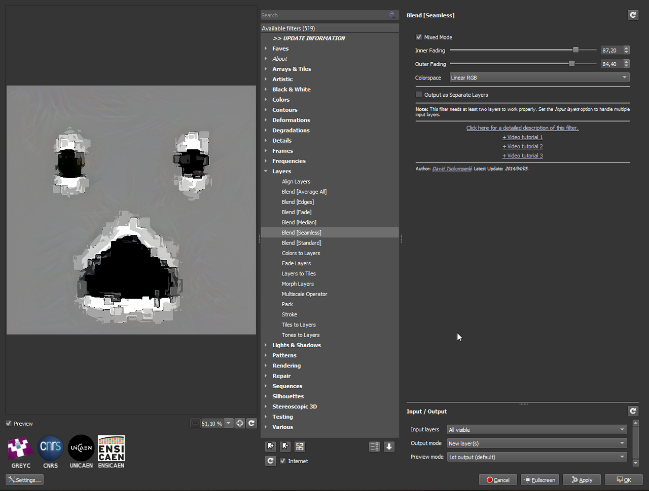The width and height of the screenshot is (649, 491).
Task: Click the Fullscreen button
Action: coord(540,480)
